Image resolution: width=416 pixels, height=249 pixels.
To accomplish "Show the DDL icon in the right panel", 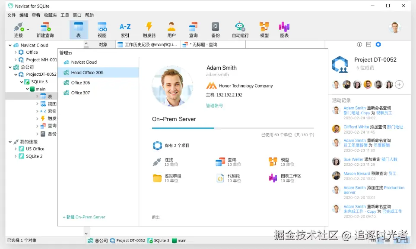I will click(x=368, y=44).
